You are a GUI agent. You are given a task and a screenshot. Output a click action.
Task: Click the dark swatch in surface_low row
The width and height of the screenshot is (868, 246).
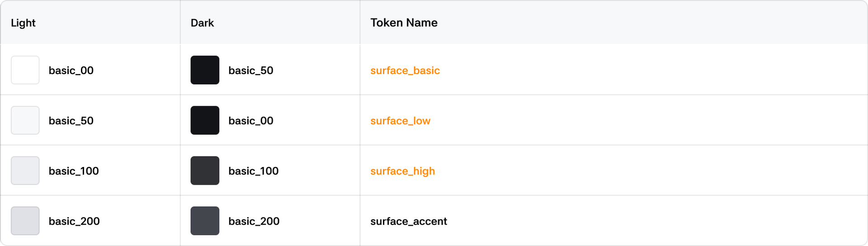click(x=205, y=121)
